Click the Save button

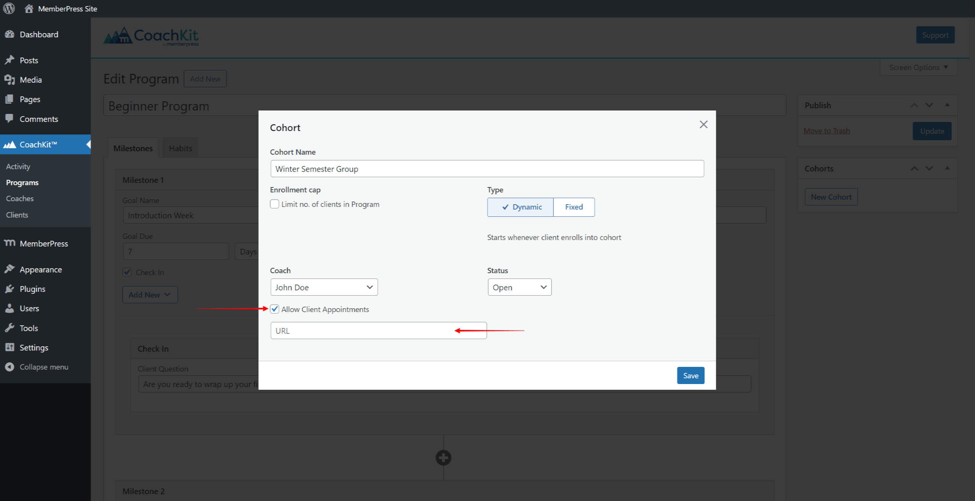[x=691, y=375]
